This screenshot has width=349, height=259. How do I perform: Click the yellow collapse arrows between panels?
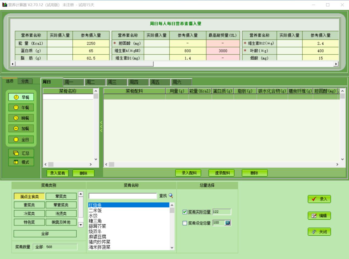(101, 126)
